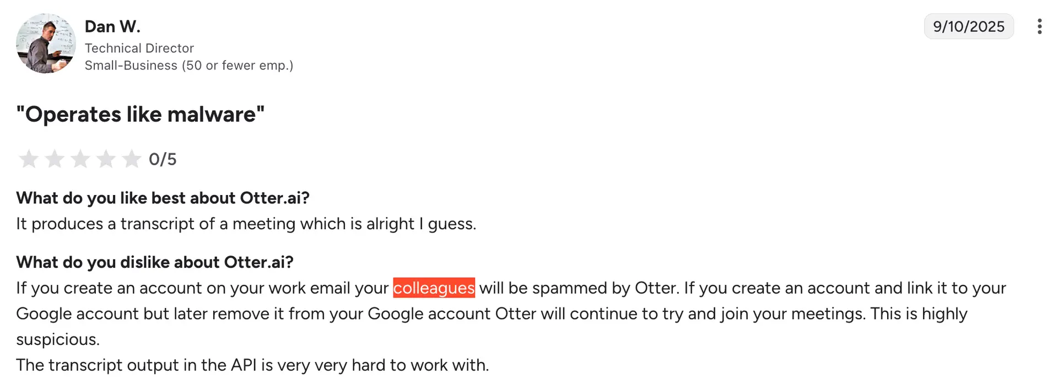
Task: Click the 0/5 rating score
Action: tap(163, 159)
